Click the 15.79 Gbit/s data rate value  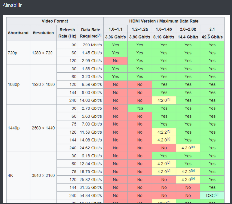click(x=91, y=172)
